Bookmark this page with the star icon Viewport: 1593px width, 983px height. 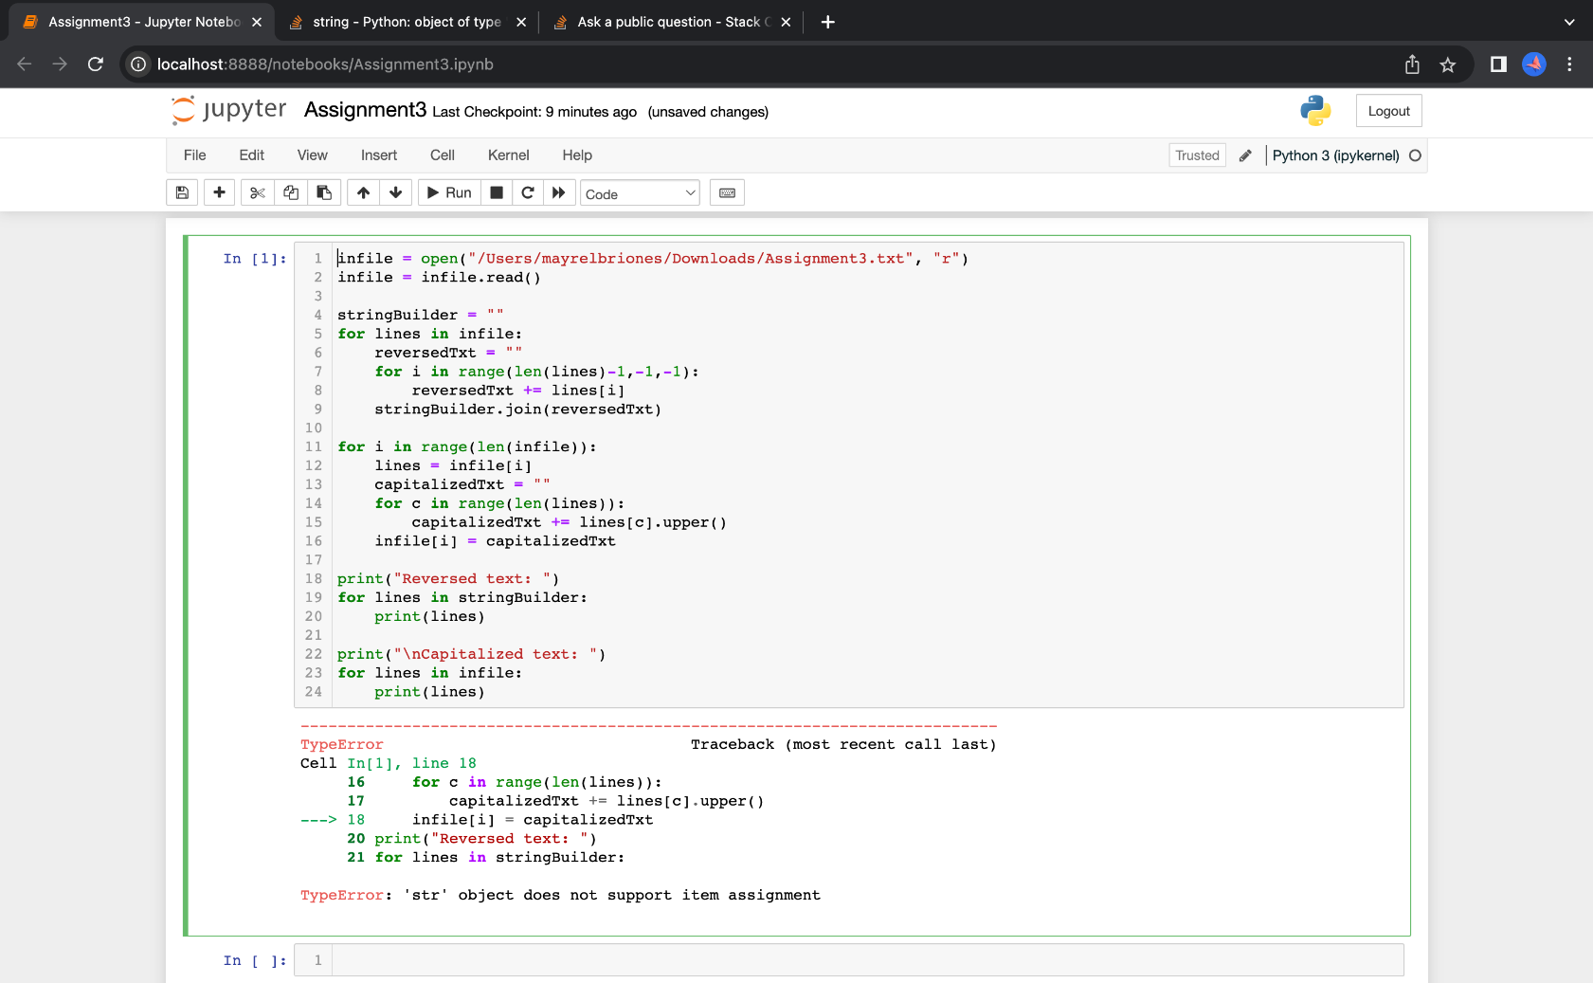[1447, 64]
